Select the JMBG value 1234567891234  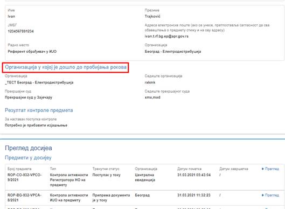point(20,31)
